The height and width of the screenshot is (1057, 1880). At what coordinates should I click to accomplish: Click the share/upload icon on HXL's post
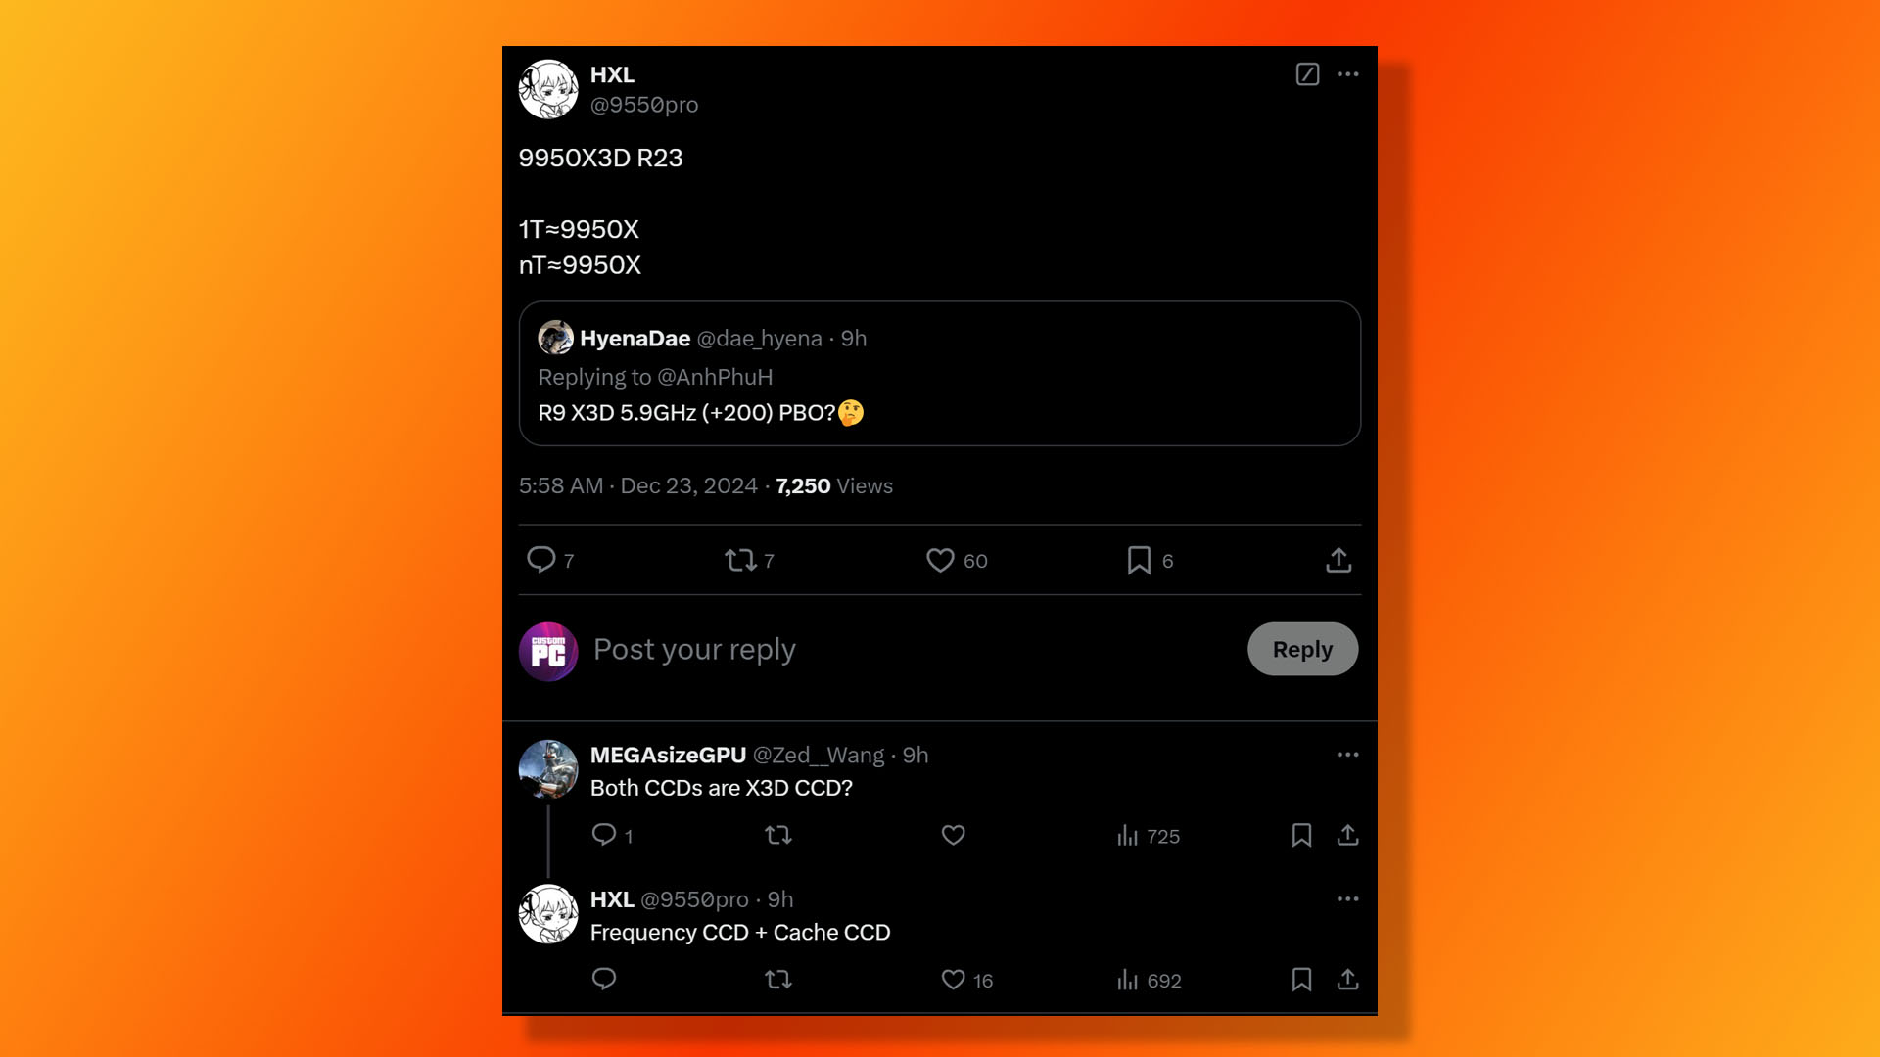(x=1338, y=559)
